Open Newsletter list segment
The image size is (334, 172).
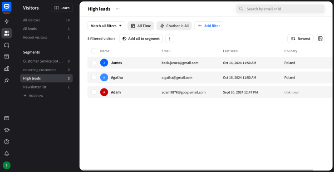(x=46, y=87)
